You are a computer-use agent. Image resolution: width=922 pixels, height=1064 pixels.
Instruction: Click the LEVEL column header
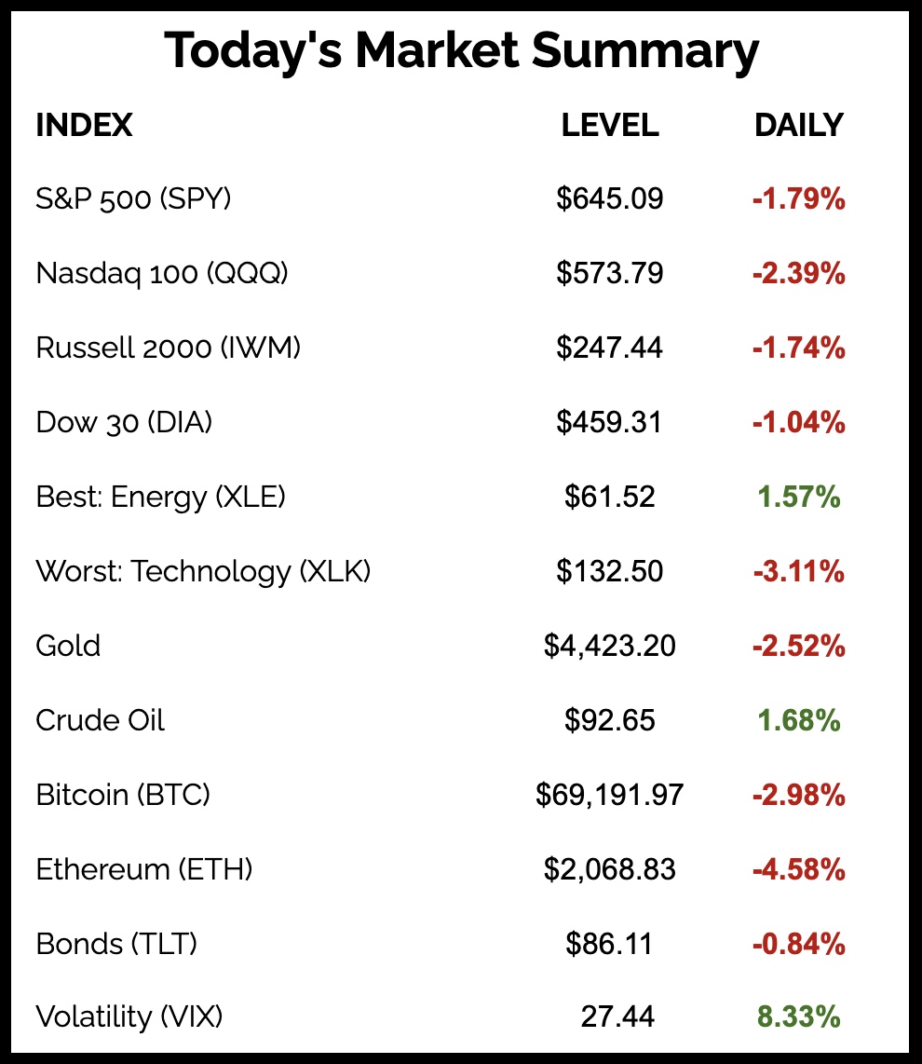tap(610, 125)
